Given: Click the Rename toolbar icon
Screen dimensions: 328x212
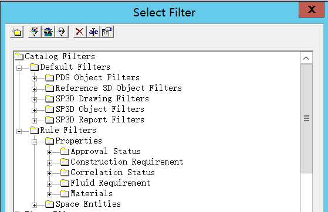Looking at the screenshot, I should pos(93,32).
